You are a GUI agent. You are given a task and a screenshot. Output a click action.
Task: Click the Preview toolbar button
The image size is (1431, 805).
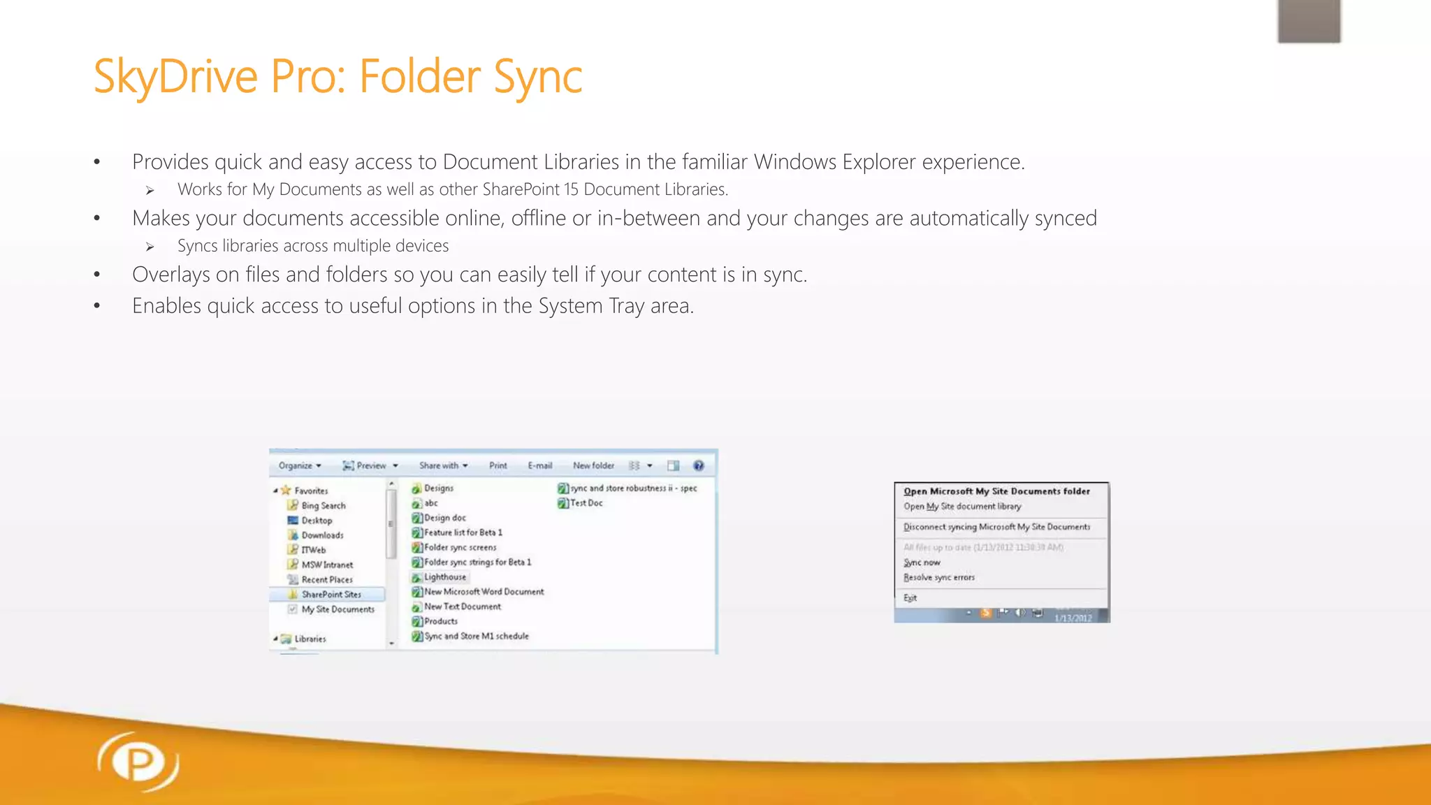pos(364,466)
